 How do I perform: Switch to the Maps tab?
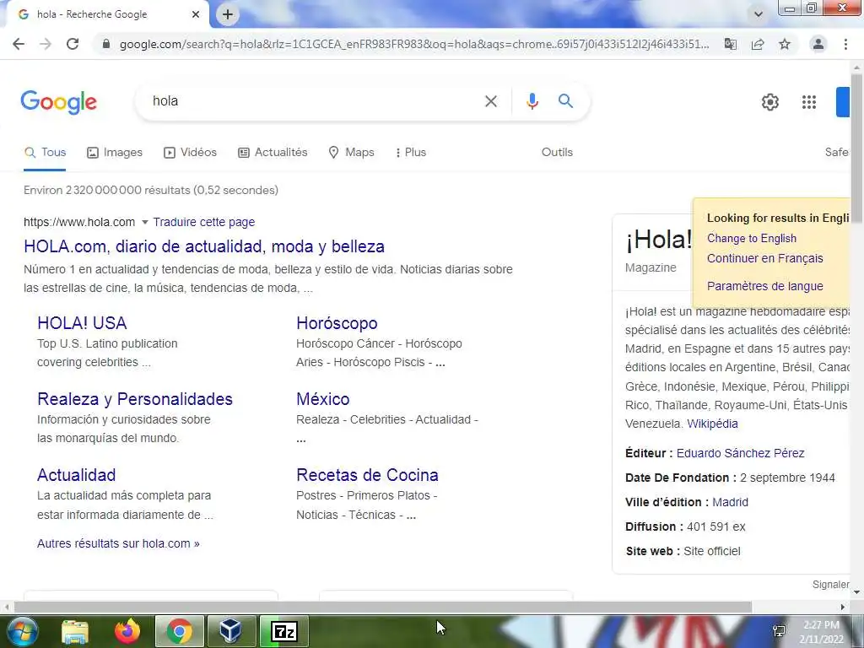click(x=351, y=153)
